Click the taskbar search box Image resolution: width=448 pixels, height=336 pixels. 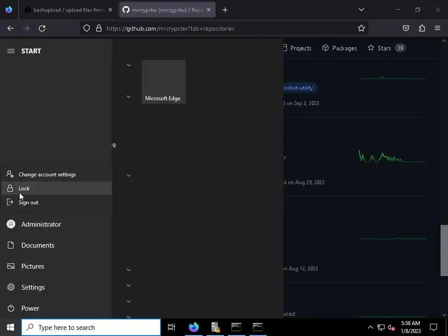[x=91, y=327]
